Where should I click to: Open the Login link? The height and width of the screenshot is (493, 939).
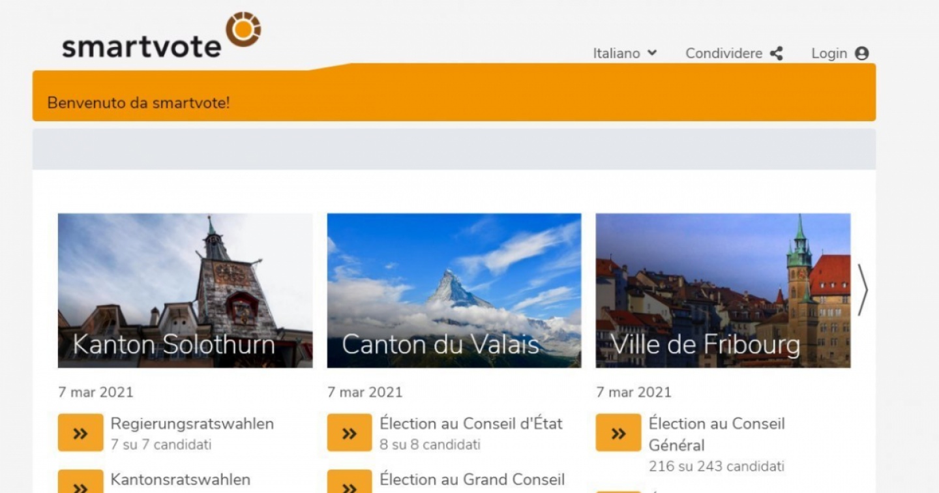click(x=829, y=53)
